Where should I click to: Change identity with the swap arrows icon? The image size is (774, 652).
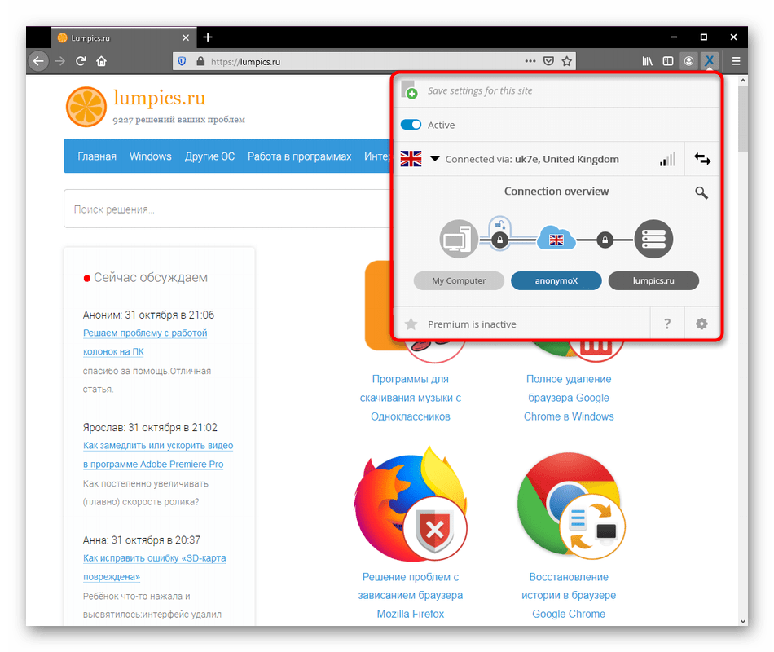click(x=702, y=159)
